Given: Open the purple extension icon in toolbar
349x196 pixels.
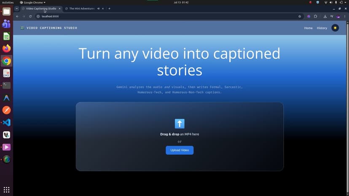Looking at the screenshot, I should tap(309, 16).
